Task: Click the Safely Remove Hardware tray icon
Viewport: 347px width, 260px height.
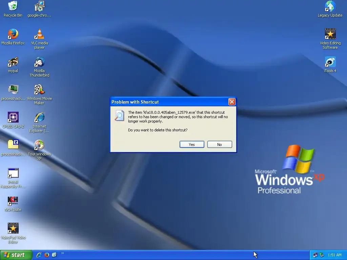Action: 322,255
